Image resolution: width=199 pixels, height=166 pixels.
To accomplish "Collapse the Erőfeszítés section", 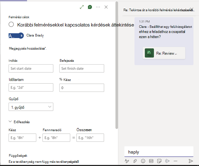I will tap(10, 122).
